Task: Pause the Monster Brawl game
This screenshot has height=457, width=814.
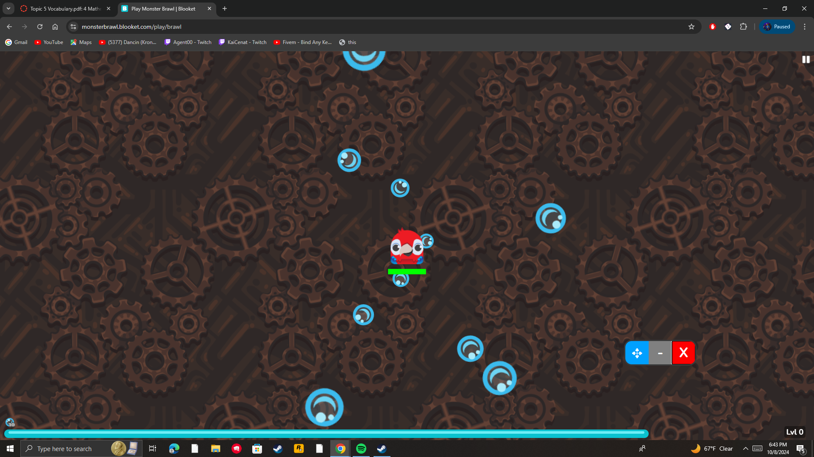Action: coord(806,60)
